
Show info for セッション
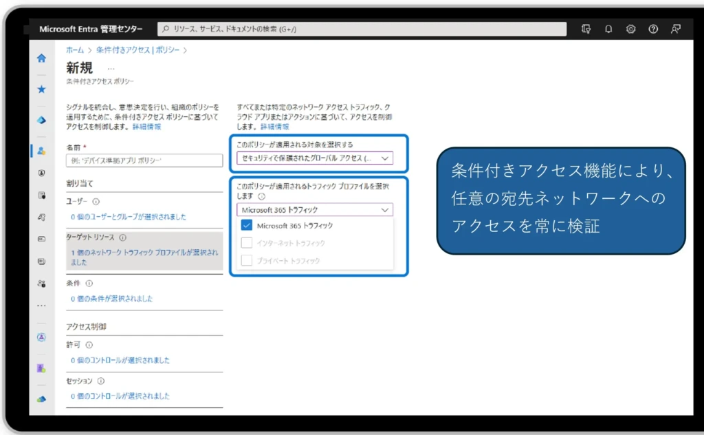[100, 381]
